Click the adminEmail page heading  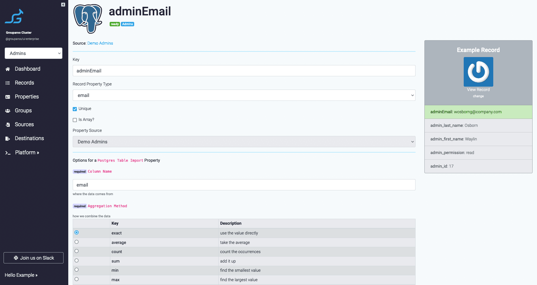click(140, 12)
